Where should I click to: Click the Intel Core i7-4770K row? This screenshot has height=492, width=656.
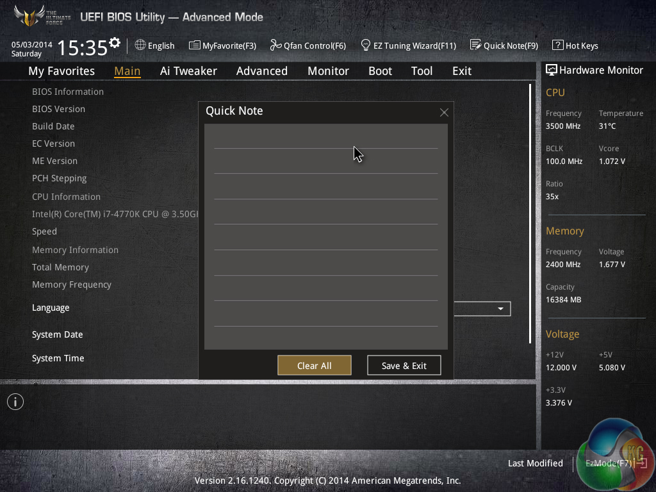[115, 214]
